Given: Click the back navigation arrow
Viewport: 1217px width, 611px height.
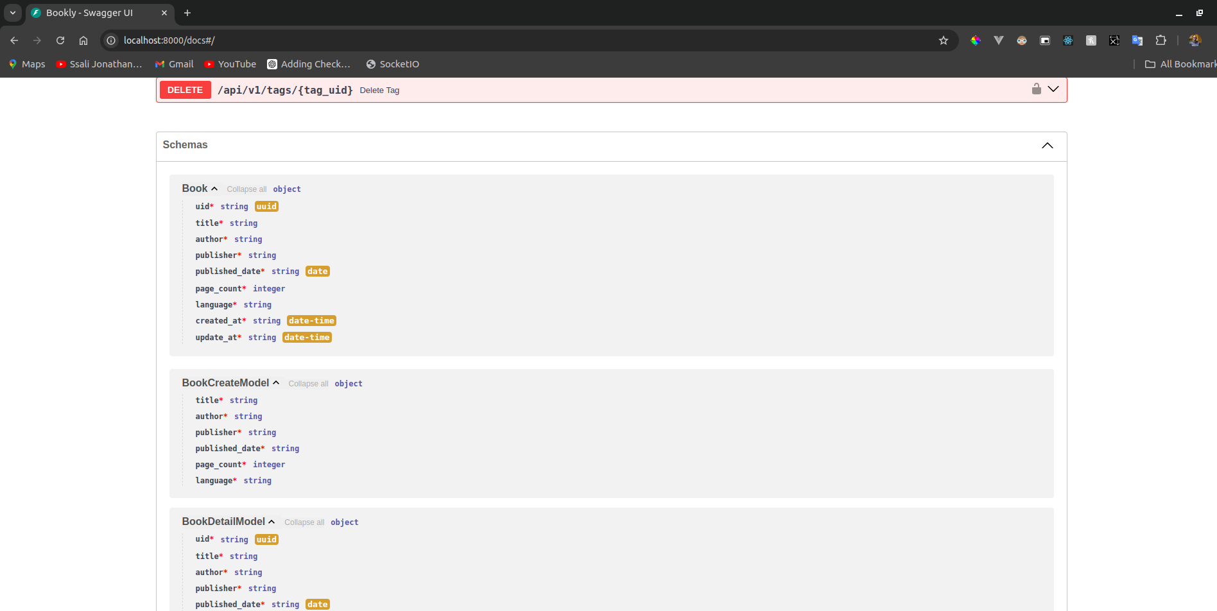Looking at the screenshot, I should click(14, 40).
